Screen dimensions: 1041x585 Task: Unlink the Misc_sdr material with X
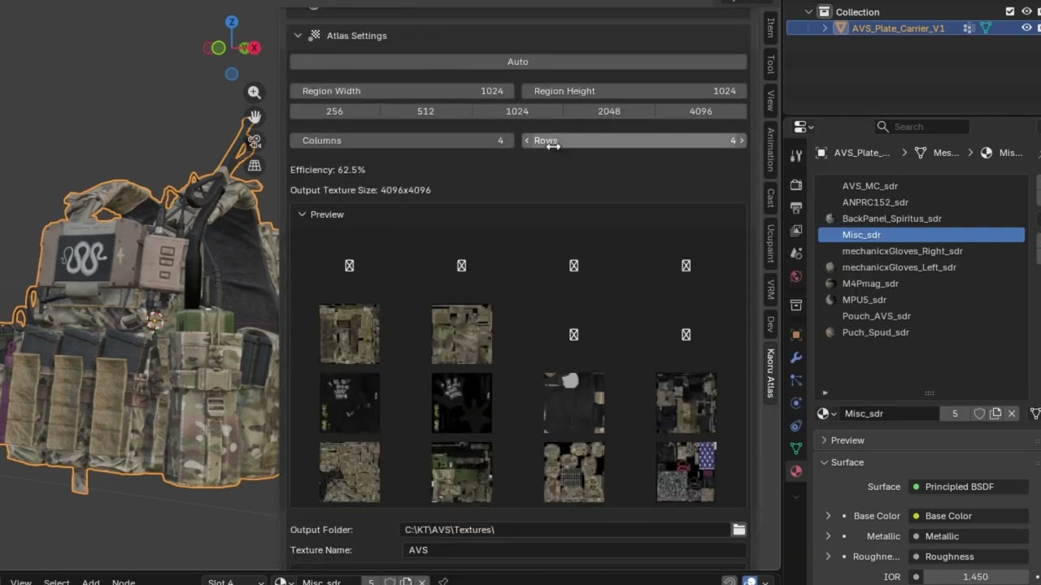1012,414
